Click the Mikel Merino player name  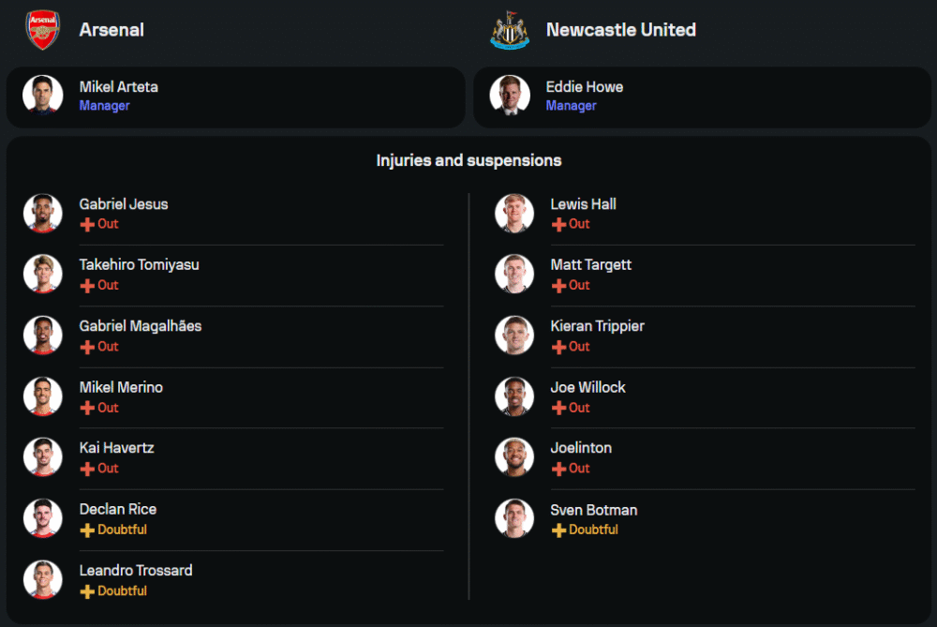[x=121, y=387]
